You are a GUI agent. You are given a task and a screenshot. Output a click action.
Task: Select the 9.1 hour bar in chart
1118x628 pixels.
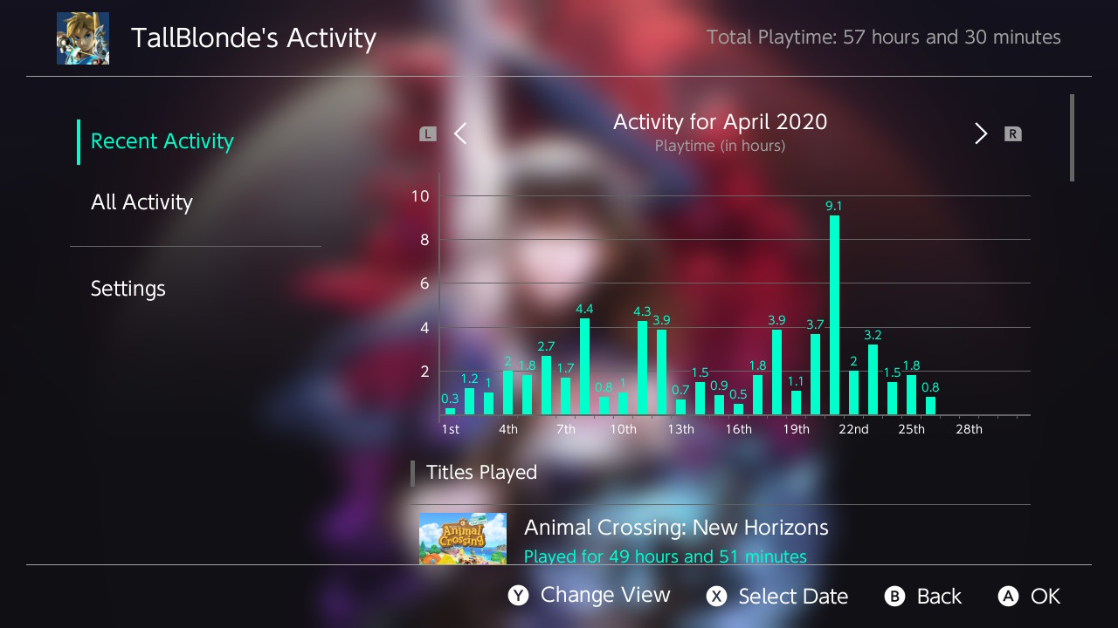point(834,315)
